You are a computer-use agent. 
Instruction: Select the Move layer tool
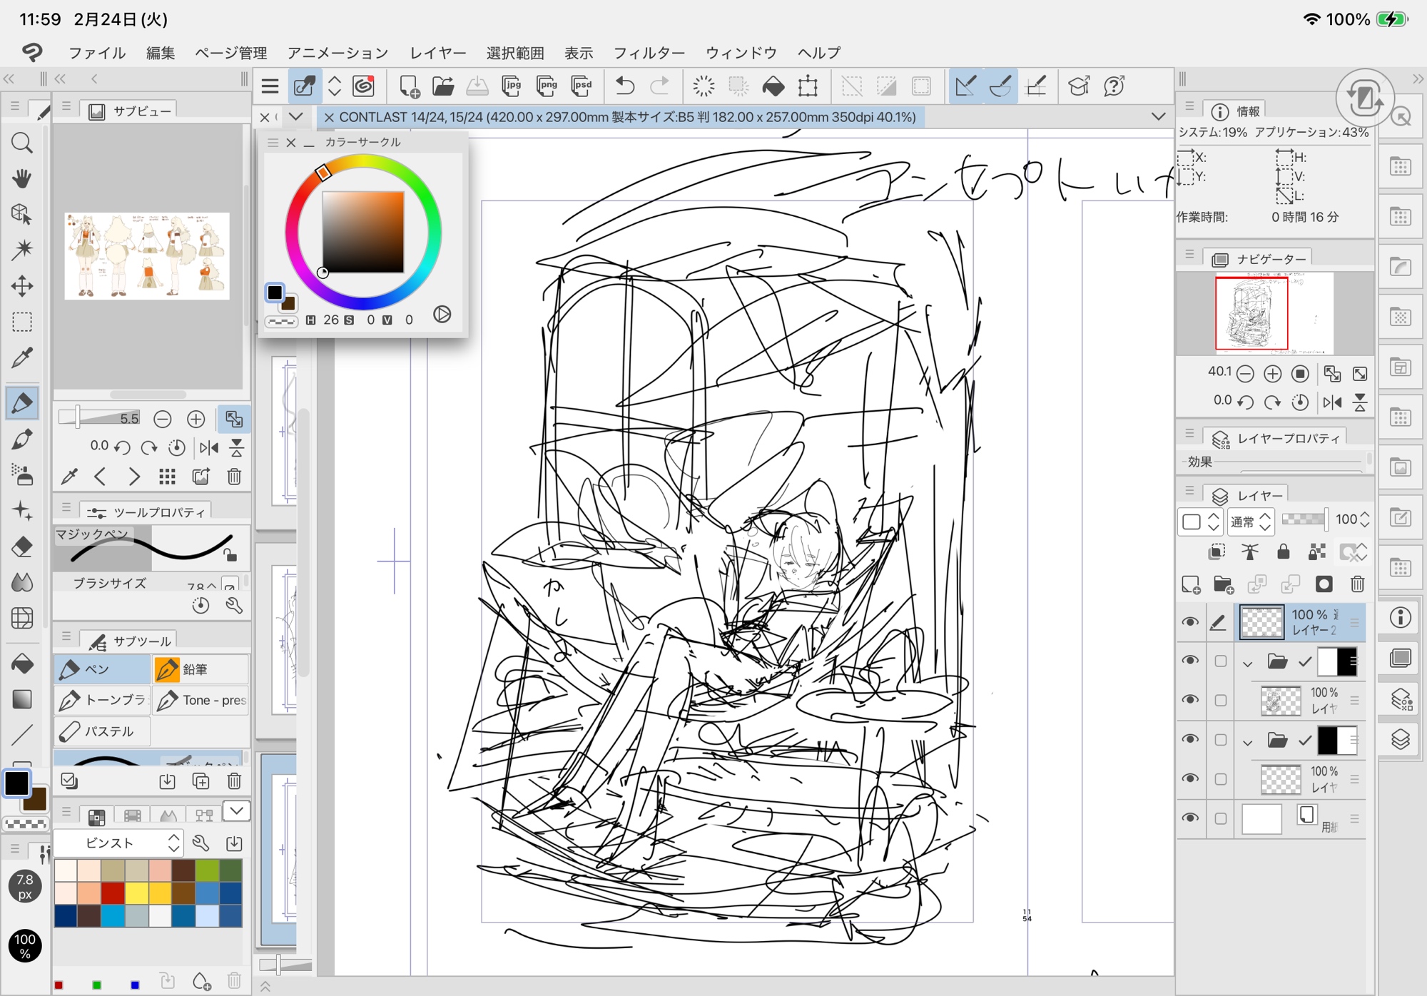tap(22, 286)
